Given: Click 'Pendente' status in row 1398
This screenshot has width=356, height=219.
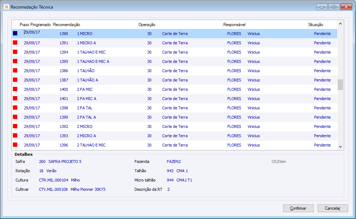Looking at the screenshot, I should [322, 108].
